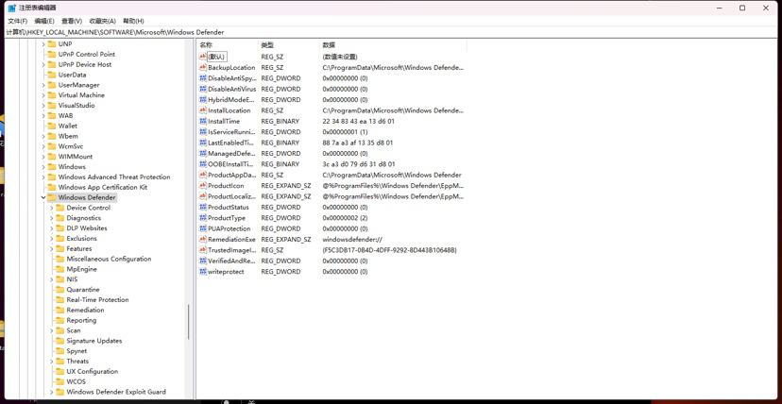Select the Reporting key

[x=81, y=320]
